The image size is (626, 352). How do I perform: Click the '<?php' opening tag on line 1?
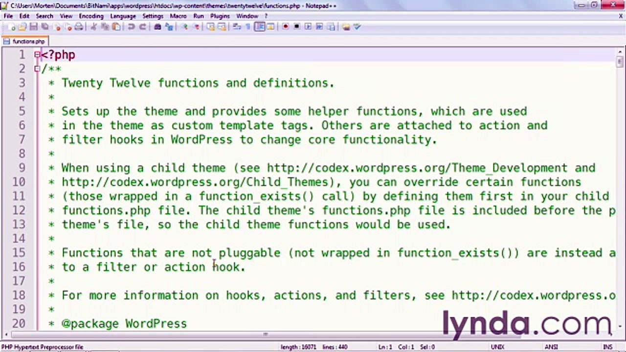[x=58, y=55]
